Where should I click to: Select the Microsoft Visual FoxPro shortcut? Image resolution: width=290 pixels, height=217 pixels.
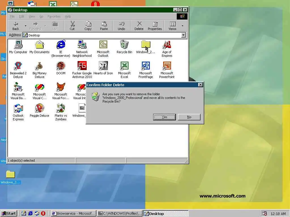61,91
